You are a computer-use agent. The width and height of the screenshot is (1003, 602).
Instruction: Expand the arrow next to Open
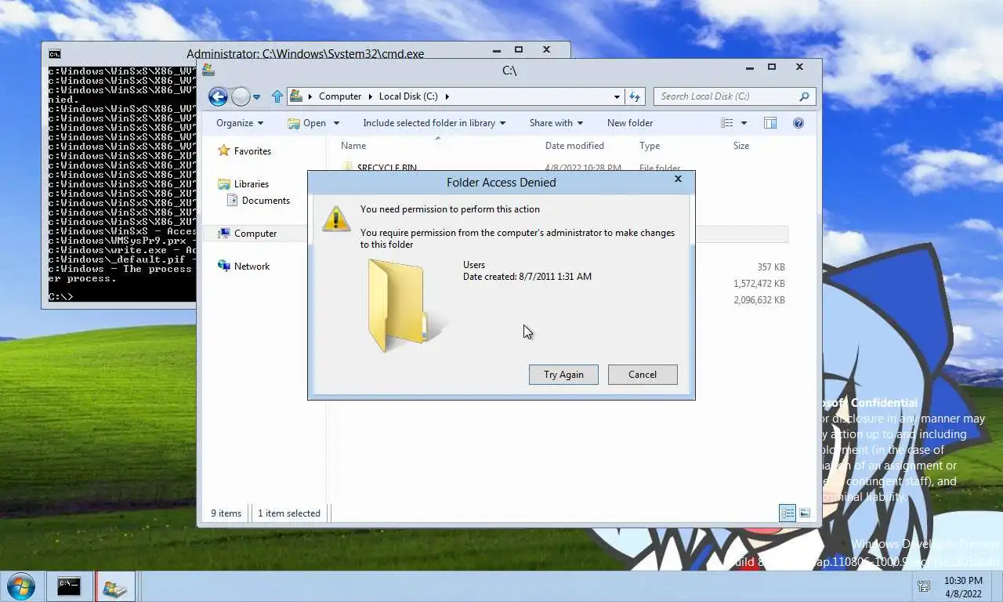point(336,123)
